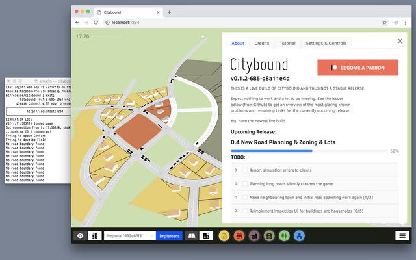Toggle the eye view icon in the bottom toolbar
Viewport: 416px width, 260px height.
[80, 235]
